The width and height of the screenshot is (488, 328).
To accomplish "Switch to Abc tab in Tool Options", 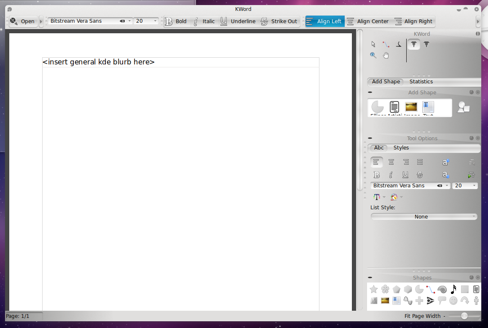I will (379, 148).
